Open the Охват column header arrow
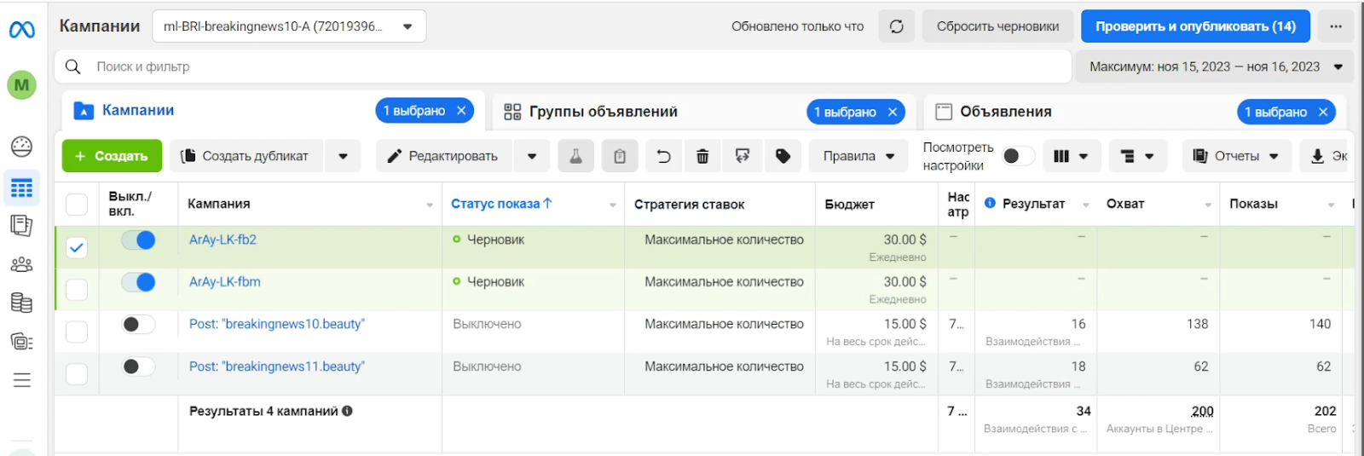This screenshot has height=456, width=1364. pyautogui.click(x=1208, y=205)
